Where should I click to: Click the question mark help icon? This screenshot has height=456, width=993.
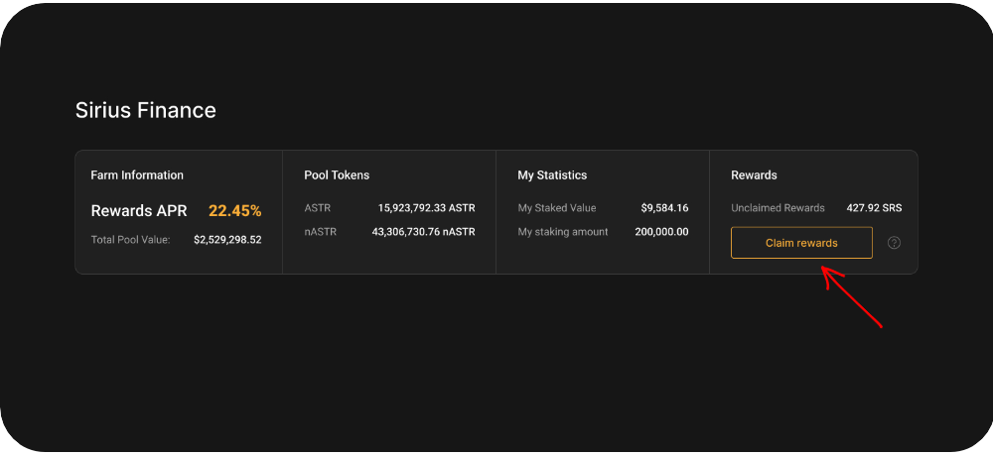click(894, 243)
